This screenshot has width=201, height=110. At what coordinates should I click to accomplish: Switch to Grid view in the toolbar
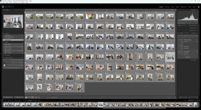coord(26,97)
